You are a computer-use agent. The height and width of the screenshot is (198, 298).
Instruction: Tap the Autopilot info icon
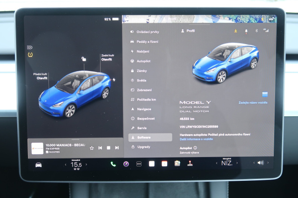[195, 148]
